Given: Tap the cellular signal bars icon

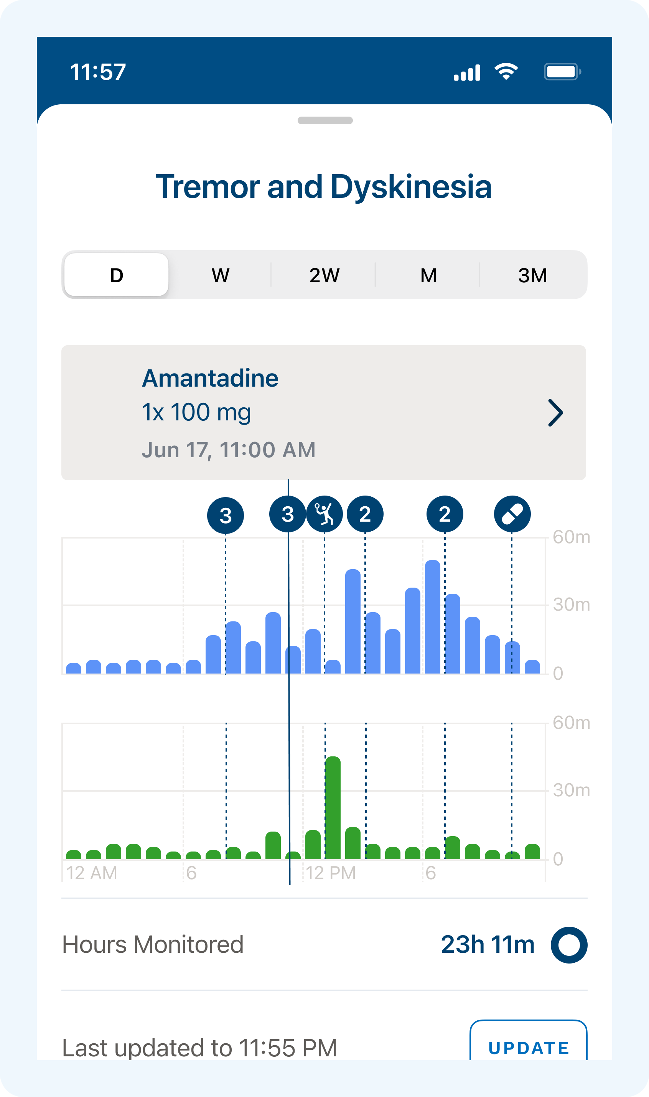Looking at the screenshot, I should (x=467, y=72).
